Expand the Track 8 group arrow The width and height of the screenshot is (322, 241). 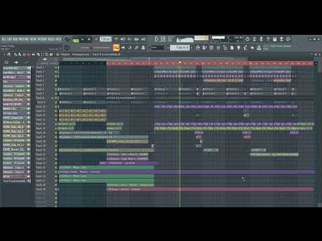[52, 98]
